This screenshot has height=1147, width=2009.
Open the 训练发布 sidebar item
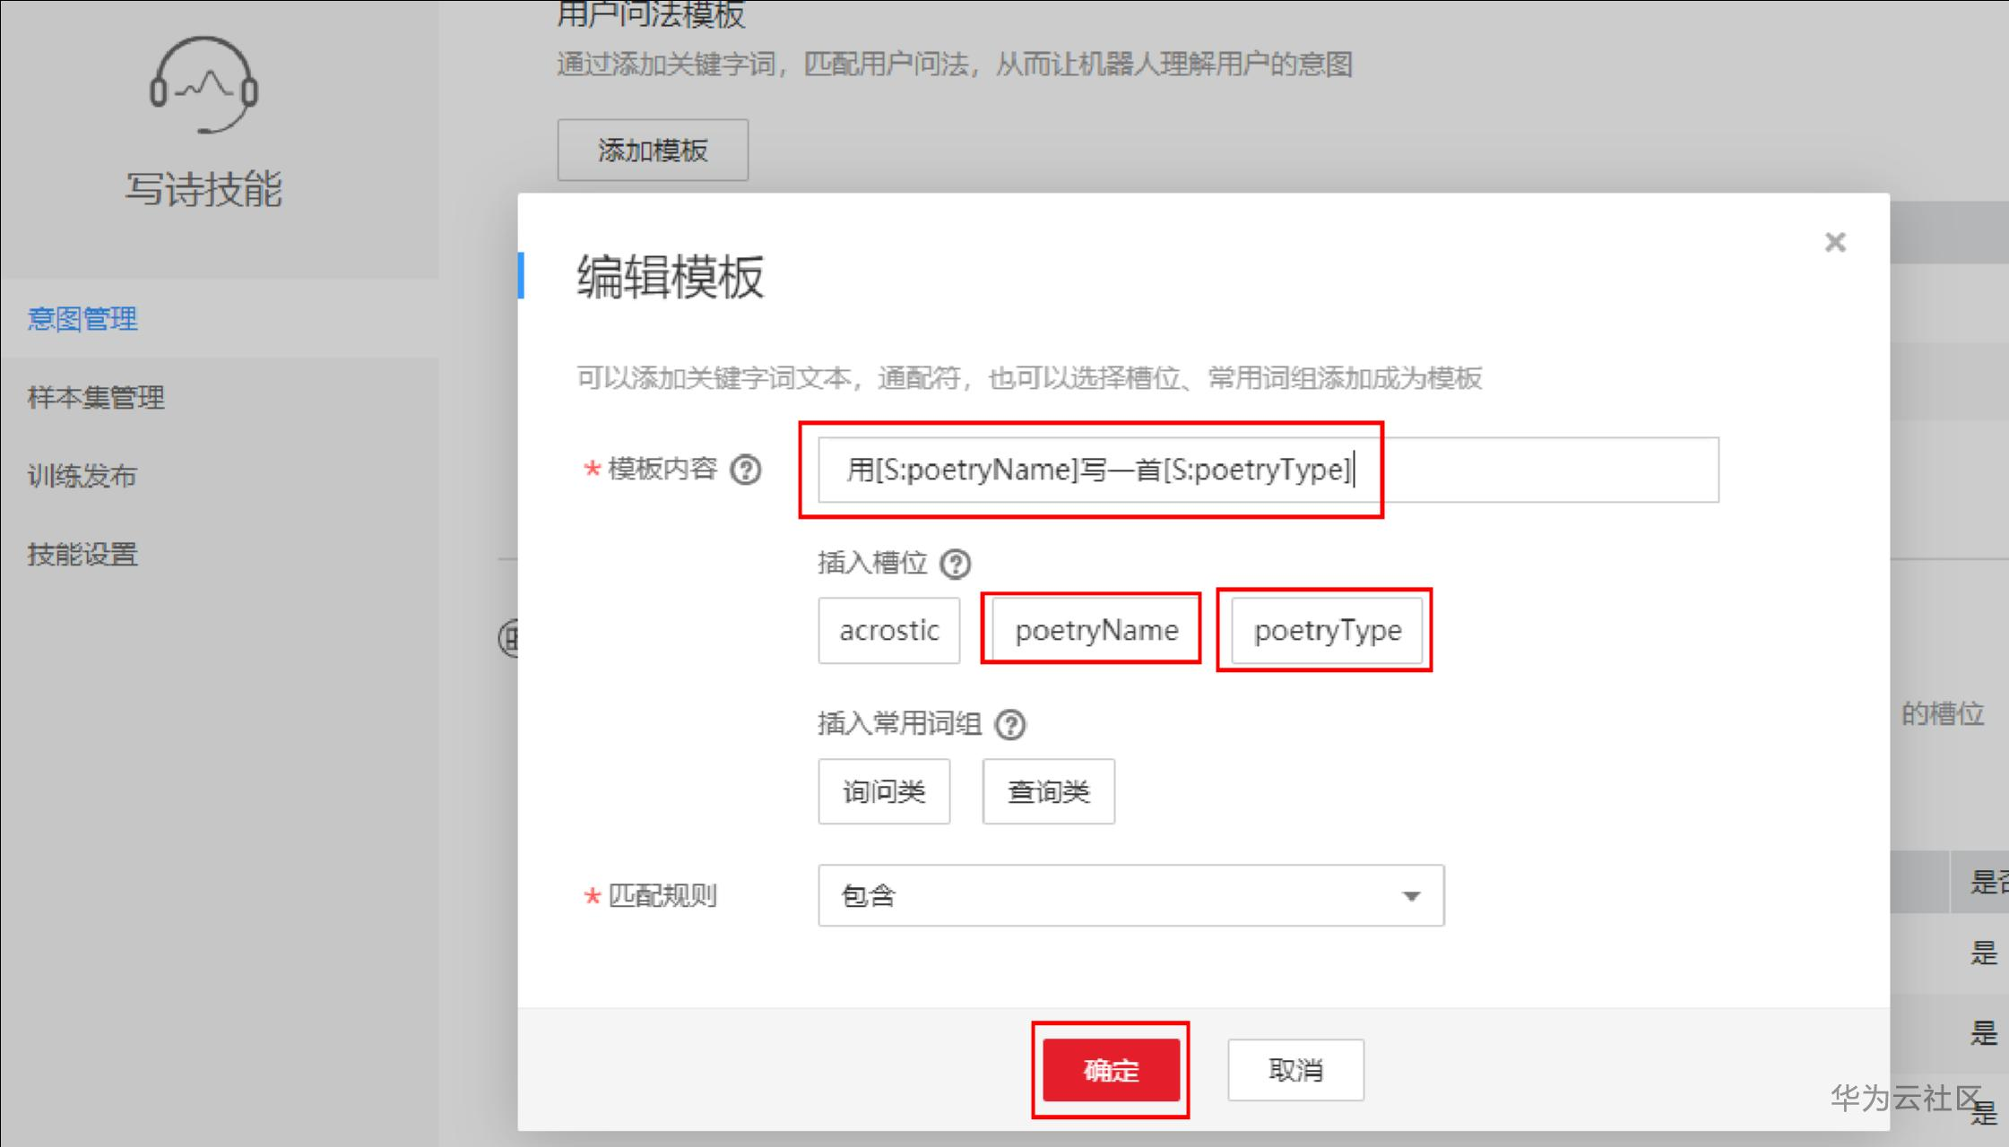(82, 476)
